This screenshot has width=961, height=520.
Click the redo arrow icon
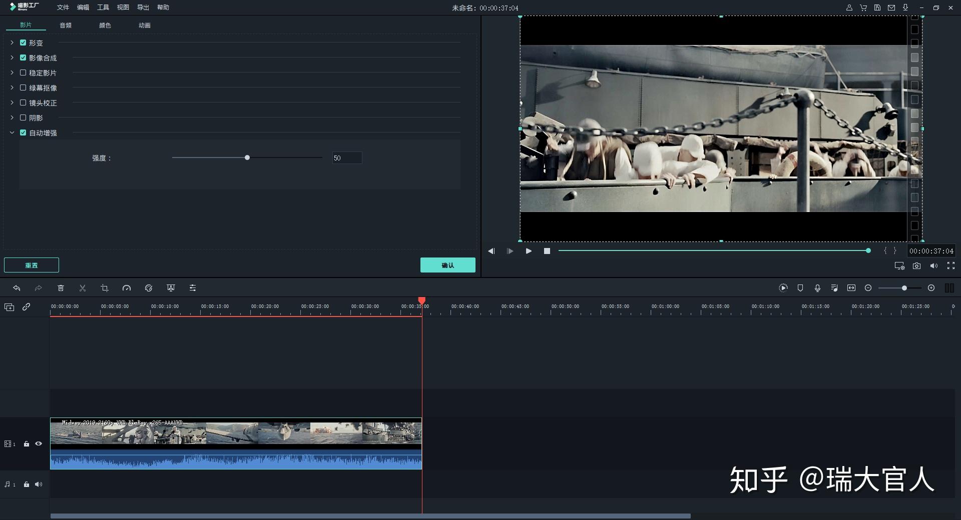coord(38,288)
